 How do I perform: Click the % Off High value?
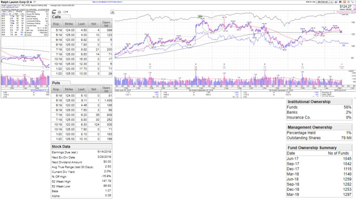tap(106, 176)
